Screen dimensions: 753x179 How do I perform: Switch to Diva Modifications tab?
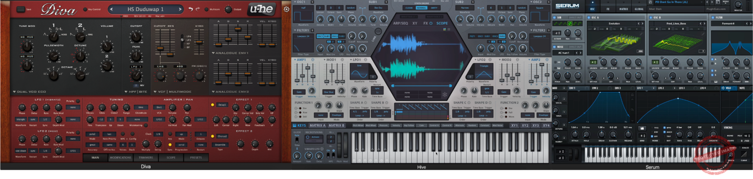pos(120,157)
